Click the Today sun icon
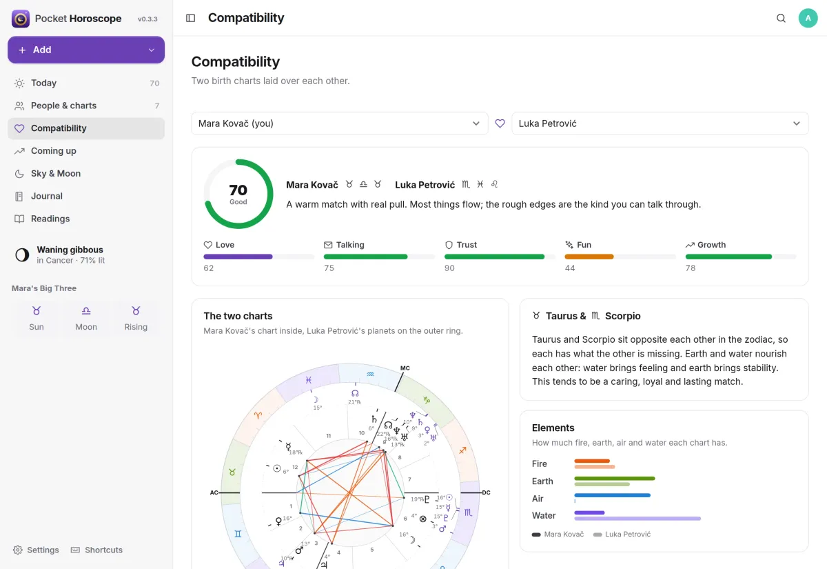 tap(19, 83)
